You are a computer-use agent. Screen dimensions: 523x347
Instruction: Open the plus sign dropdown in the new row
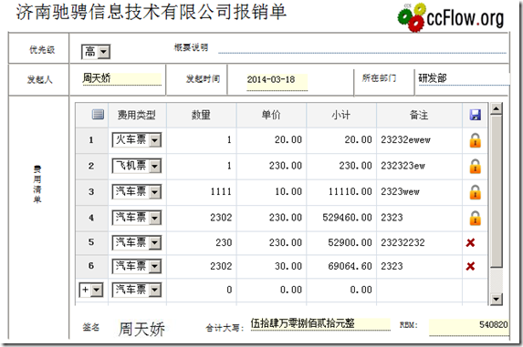(x=91, y=290)
